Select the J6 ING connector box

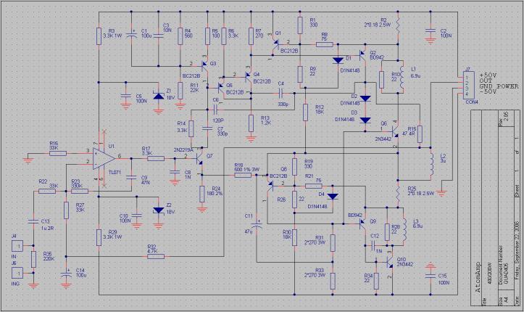click(17, 273)
